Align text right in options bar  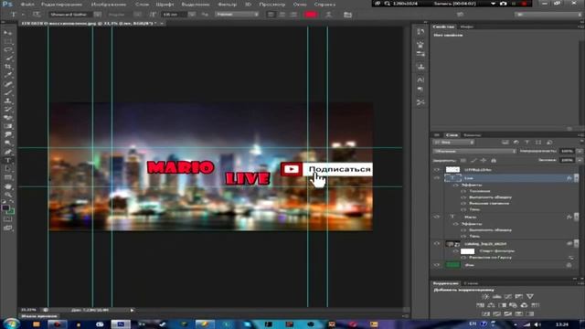click(x=293, y=15)
